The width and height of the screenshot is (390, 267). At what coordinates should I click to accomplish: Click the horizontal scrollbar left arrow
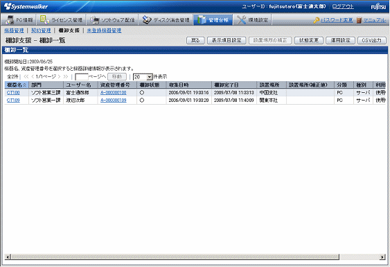8,257
